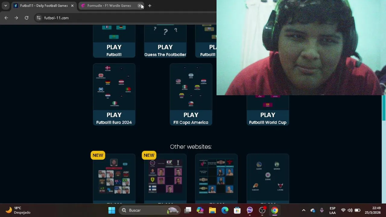Click the Other websites heading
Image resolution: width=386 pixels, height=217 pixels.
(191, 147)
